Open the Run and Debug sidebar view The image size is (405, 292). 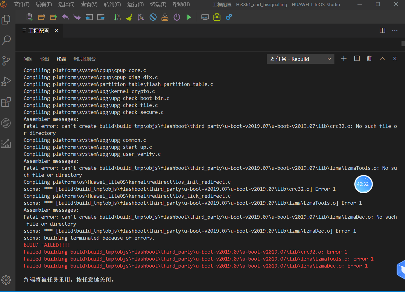point(6,81)
